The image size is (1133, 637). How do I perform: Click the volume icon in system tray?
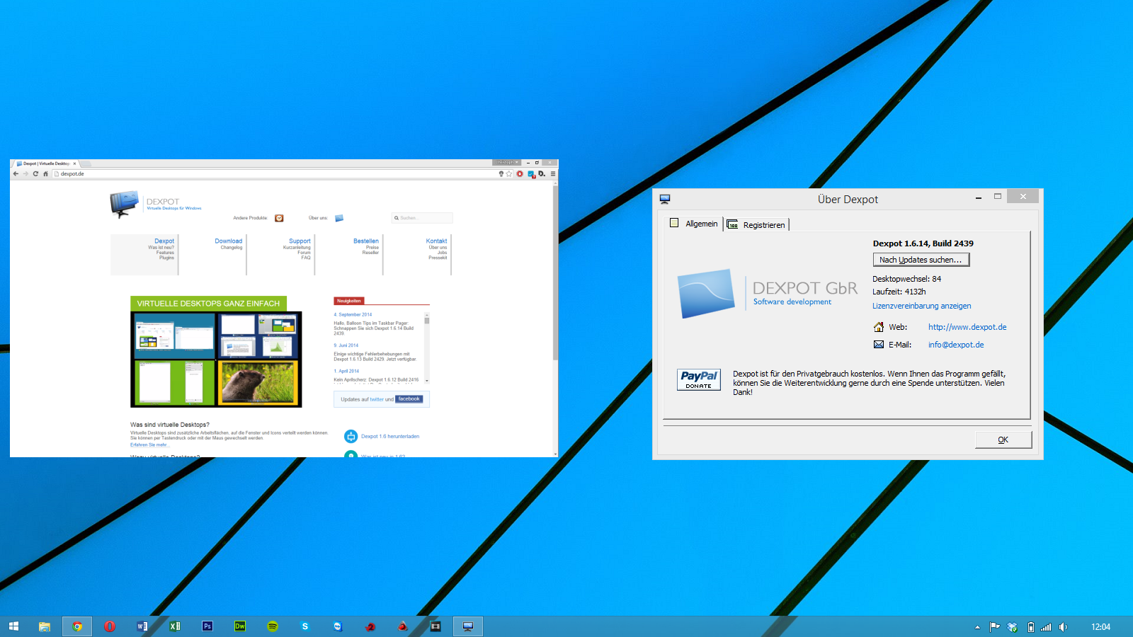point(1063,627)
